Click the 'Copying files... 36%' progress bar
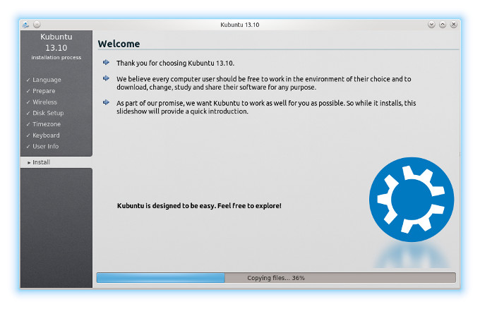The width and height of the screenshot is (480, 309). (x=276, y=278)
